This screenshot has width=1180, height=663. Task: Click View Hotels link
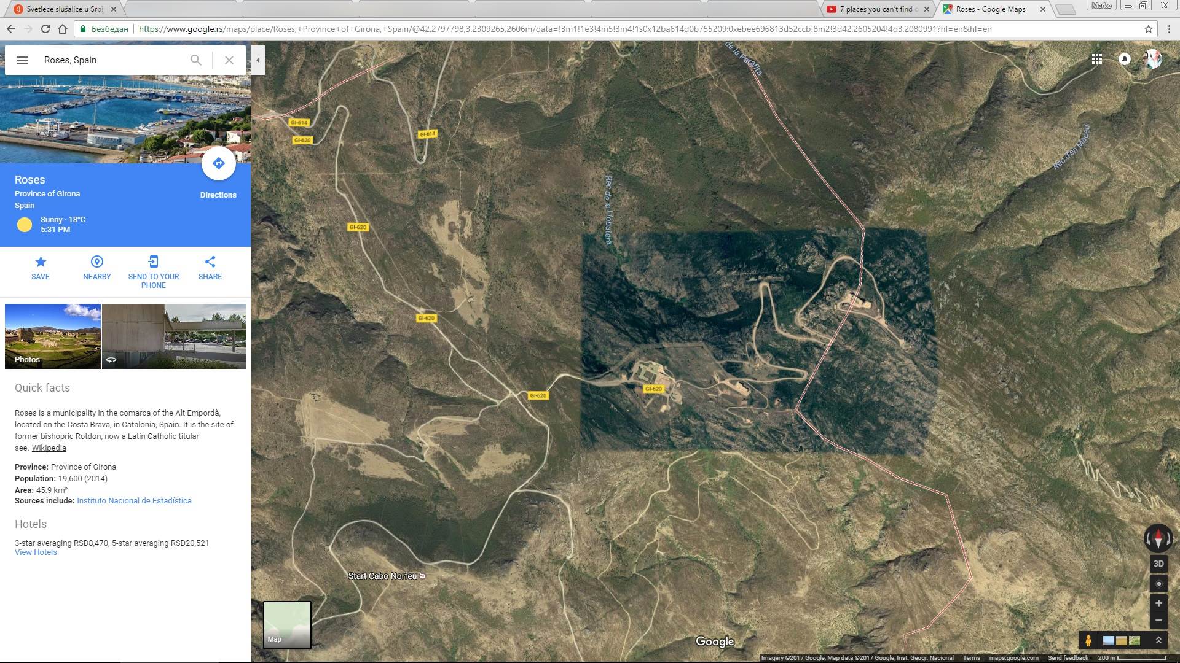click(x=36, y=552)
